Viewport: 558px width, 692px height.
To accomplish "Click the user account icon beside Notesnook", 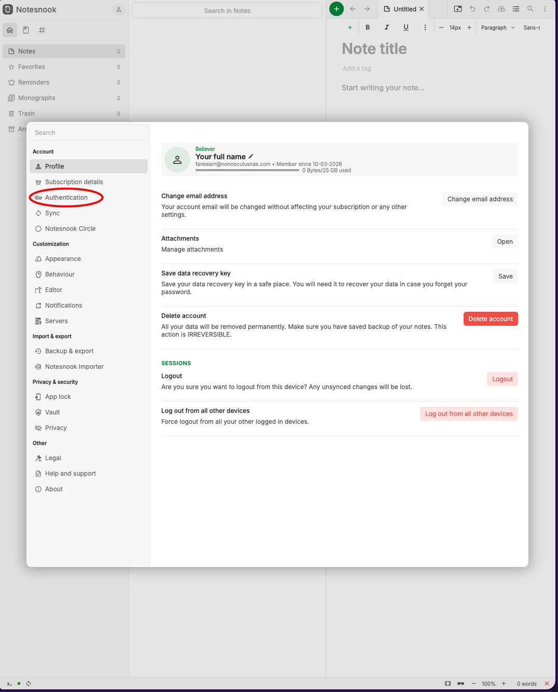I will (x=119, y=9).
